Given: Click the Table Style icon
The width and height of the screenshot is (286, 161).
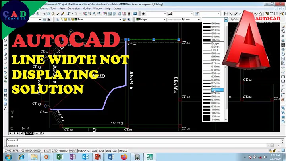Looking at the screenshot, I should click(197, 14).
